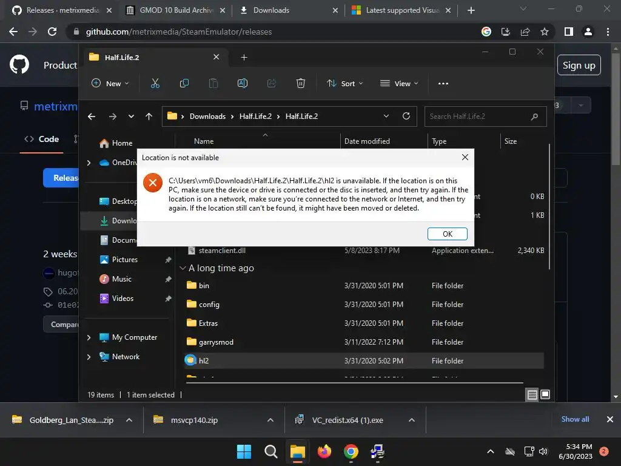Click the GitHub logo icon
This screenshot has width=621, height=466.
coord(19,64)
